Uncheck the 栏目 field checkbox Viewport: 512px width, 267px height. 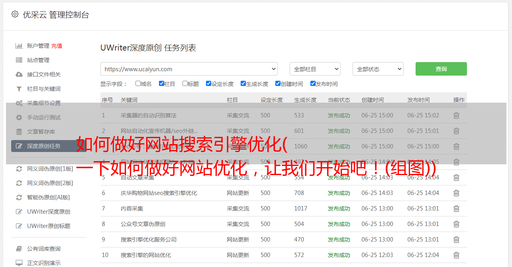[161, 84]
